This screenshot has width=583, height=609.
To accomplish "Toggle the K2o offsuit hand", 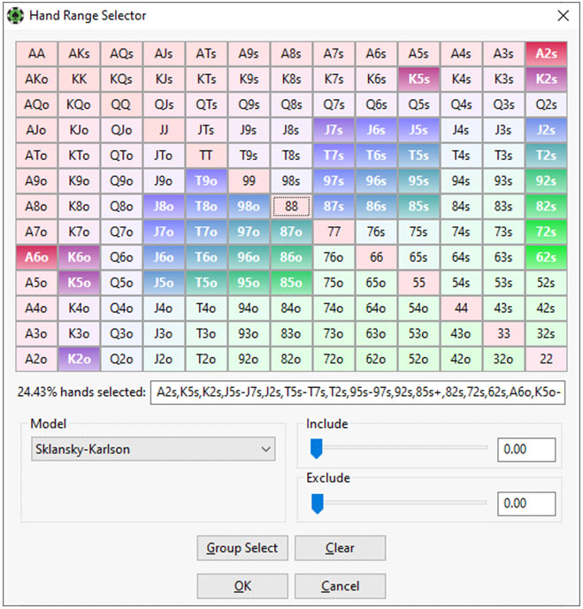I will [x=79, y=361].
